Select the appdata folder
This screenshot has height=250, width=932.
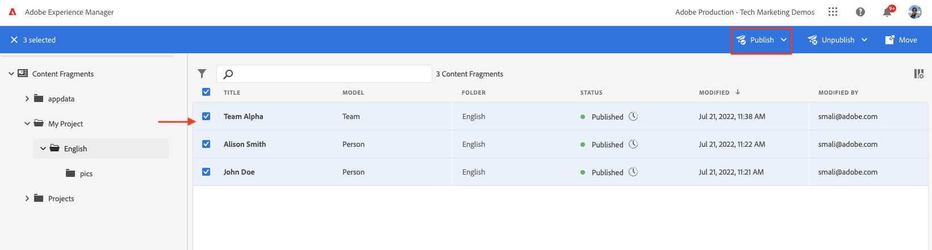click(x=61, y=99)
